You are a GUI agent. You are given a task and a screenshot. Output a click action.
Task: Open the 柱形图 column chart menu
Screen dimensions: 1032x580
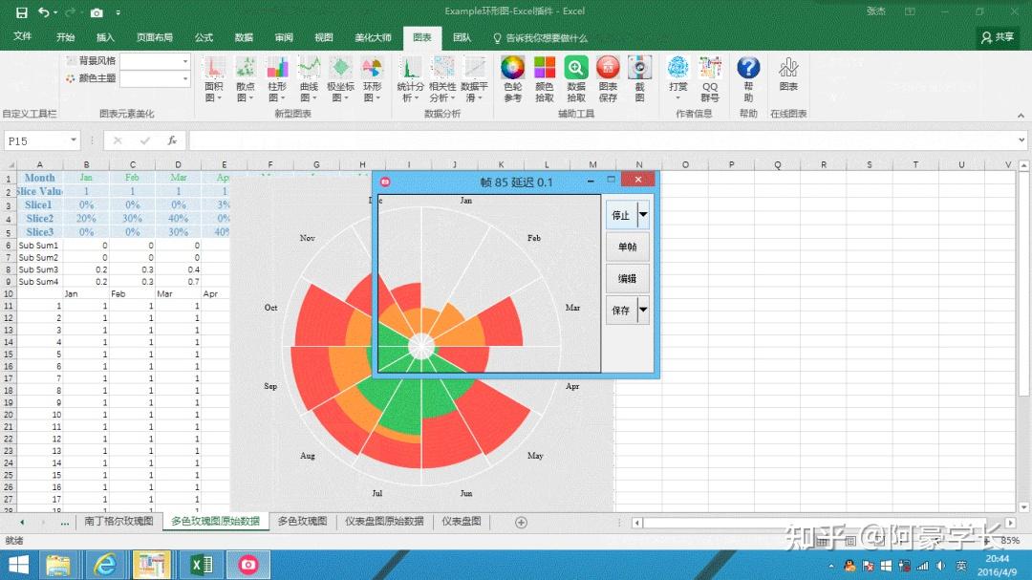pyautogui.click(x=277, y=79)
